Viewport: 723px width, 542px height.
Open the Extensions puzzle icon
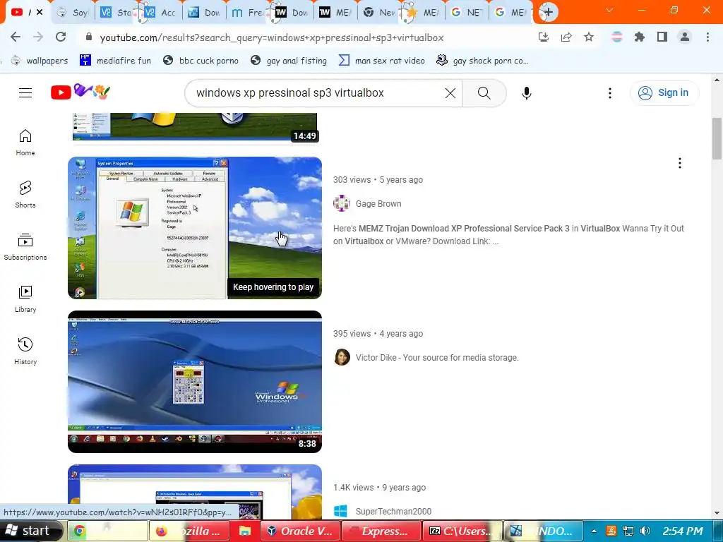[x=639, y=37]
